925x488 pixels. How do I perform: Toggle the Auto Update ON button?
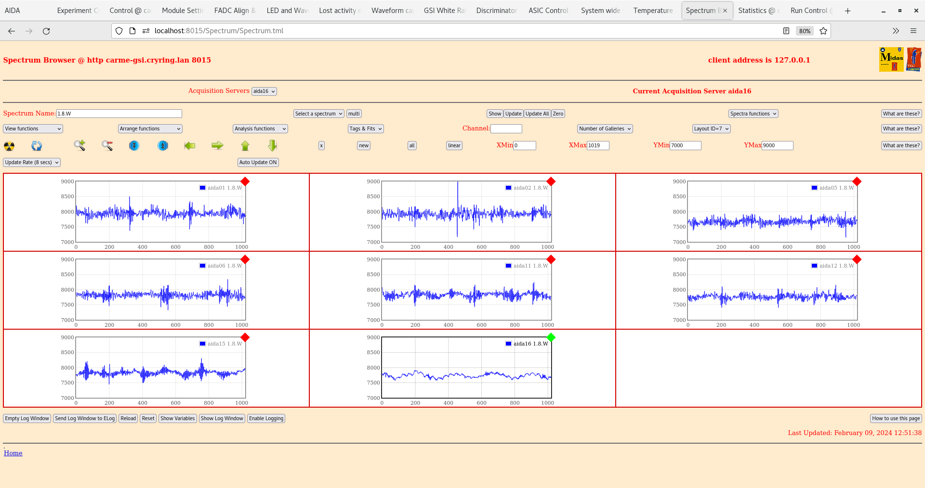(x=258, y=162)
